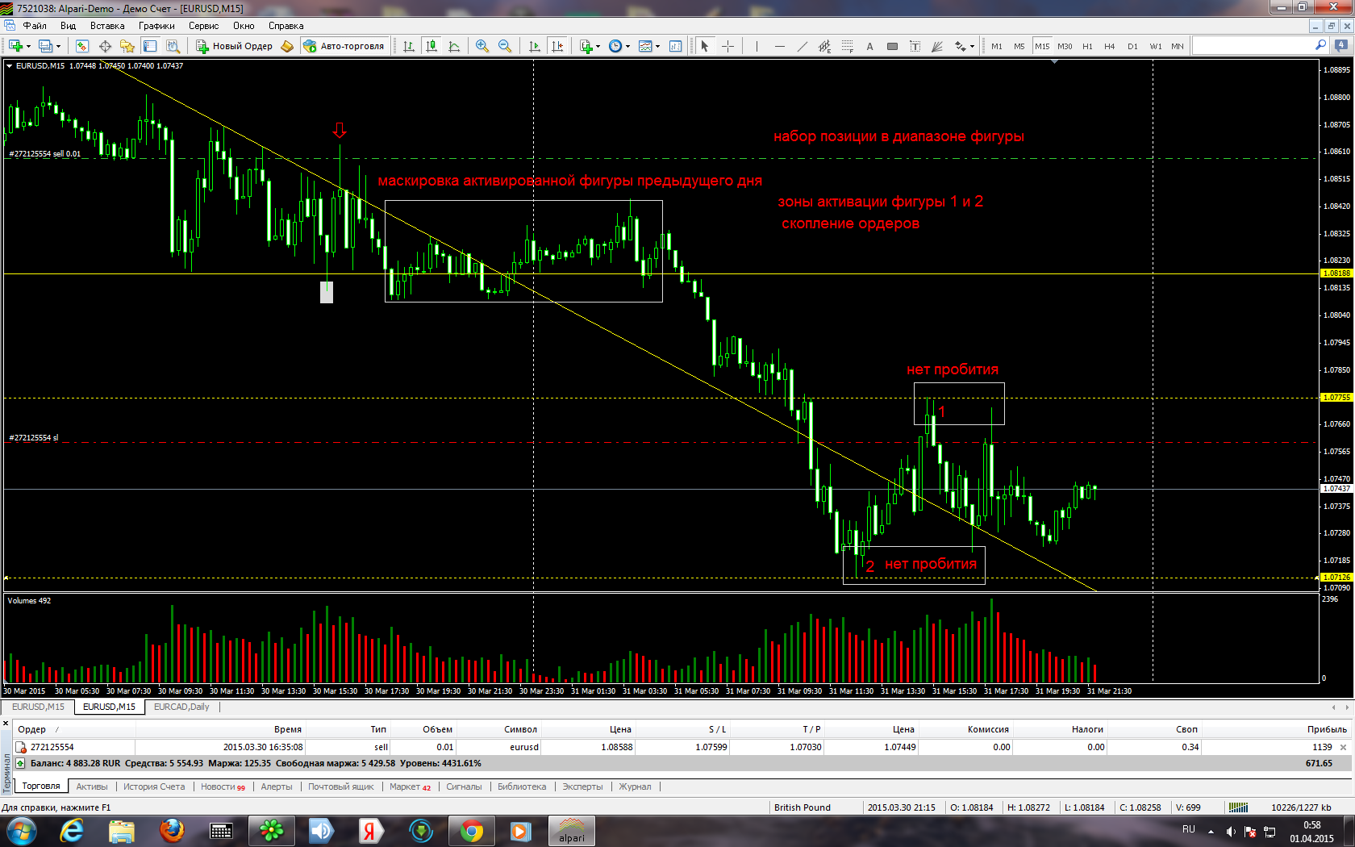Open the Вставка (Insert) menu
Viewport: 1355px width, 847px height.
[x=107, y=26]
